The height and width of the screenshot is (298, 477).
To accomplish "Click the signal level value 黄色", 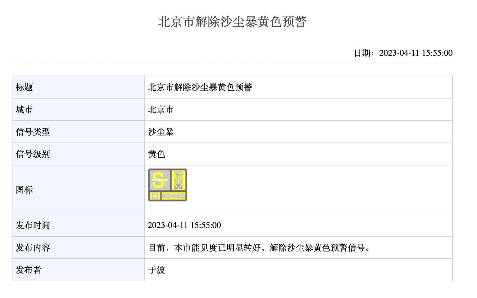I will click(x=157, y=154).
